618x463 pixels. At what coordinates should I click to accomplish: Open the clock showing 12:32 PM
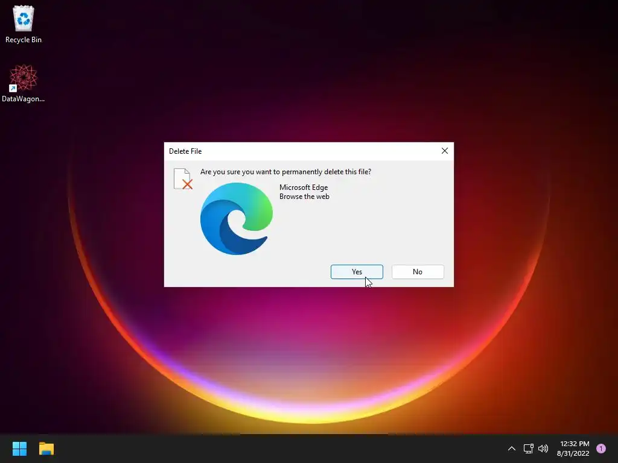coord(573,449)
